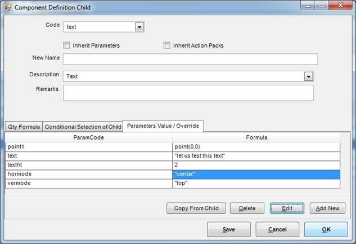Image resolution: width=356 pixels, height=244 pixels.
Task: Open the Code dropdown list
Action: 139,26
